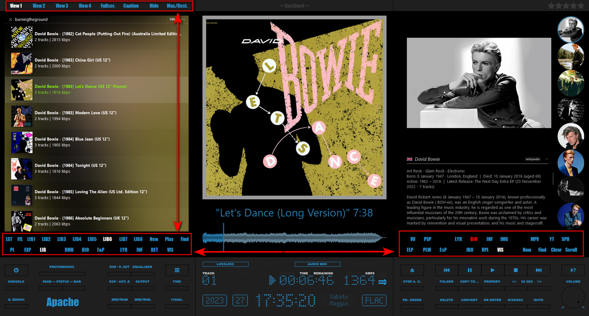Adjust the VOLUME knob

click(x=573, y=297)
